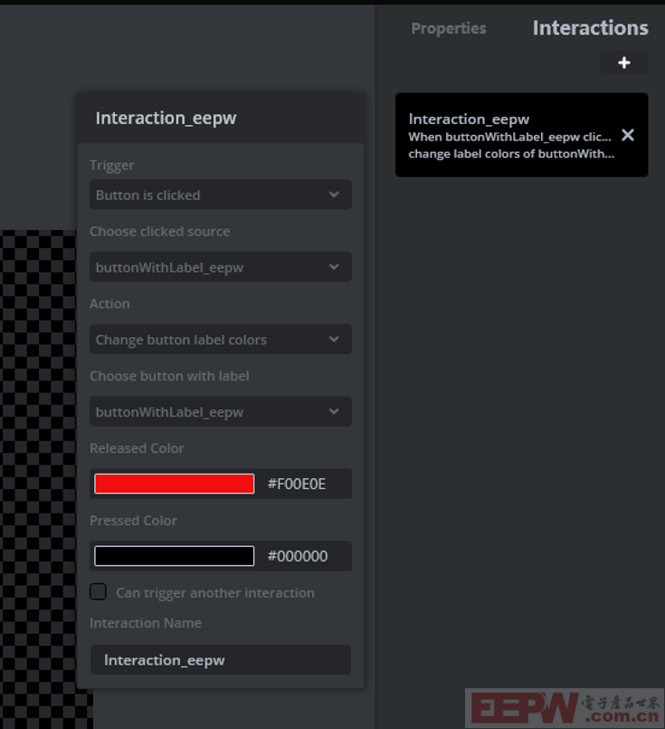Delete Interaction_eepw using the X icon

tap(627, 135)
